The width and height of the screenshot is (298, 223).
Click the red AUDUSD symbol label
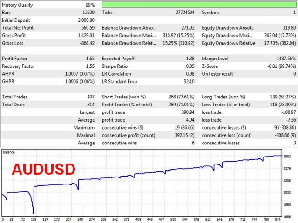[x=43, y=169]
